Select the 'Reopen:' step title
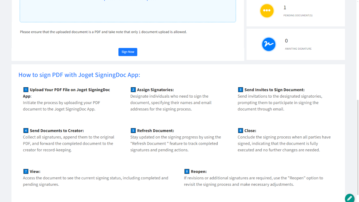 (199, 171)
